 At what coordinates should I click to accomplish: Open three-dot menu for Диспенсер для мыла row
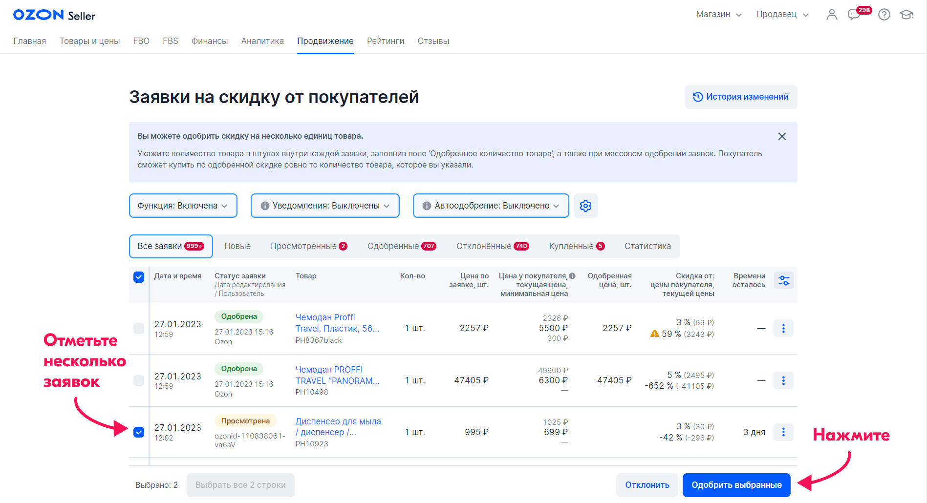coord(783,432)
